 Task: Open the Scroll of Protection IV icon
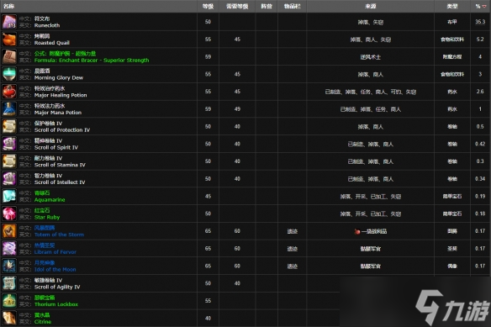pyautogui.click(x=9, y=127)
